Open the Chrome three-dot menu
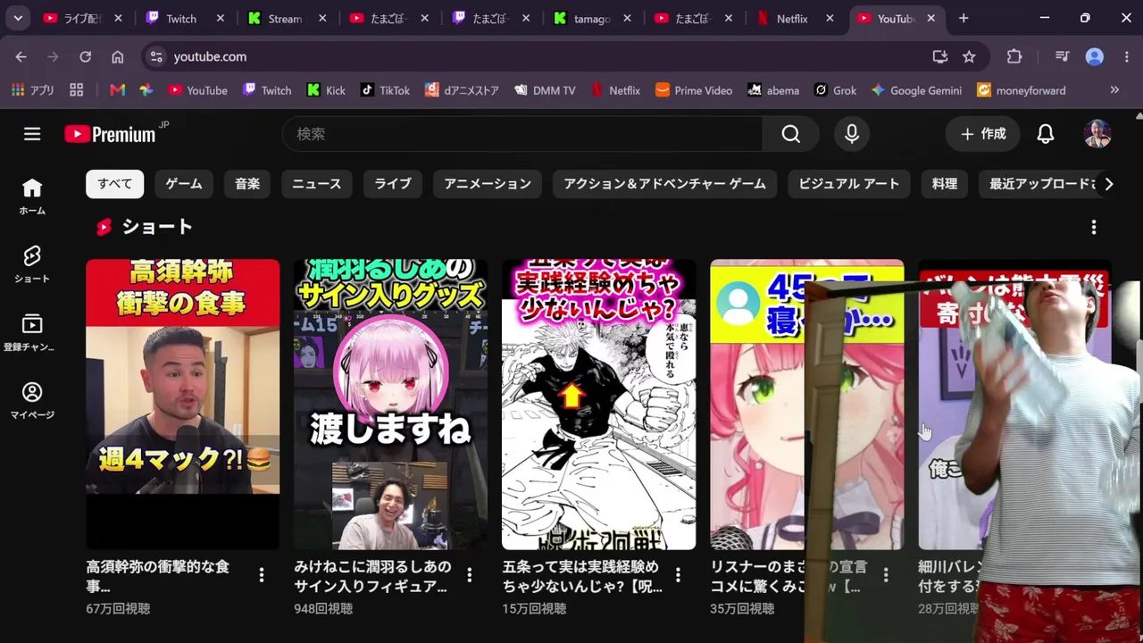The image size is (1143, 643). click(x=1128, y=56)
